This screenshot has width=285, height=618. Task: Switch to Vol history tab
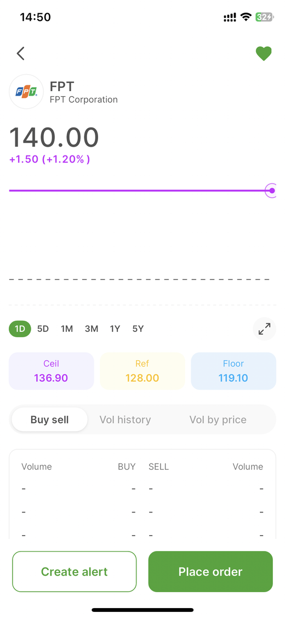click(125, 419)
